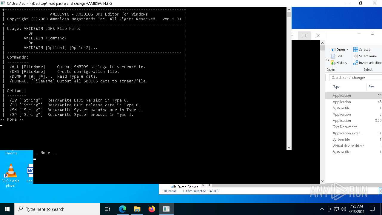The image size is (382, 215).
Task: Open the notification center icon
Action: click(x=372, y=209)
